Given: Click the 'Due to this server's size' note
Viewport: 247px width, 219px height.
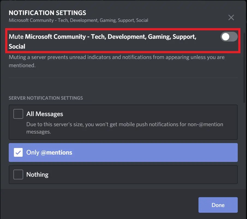Looking at the screenshot, I should (125, 128).
